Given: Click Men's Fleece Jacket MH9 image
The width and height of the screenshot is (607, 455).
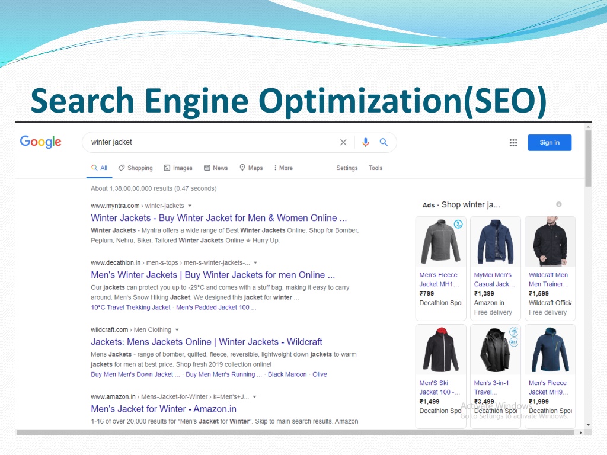Looking at the screenshot, I should coord(550,350).
